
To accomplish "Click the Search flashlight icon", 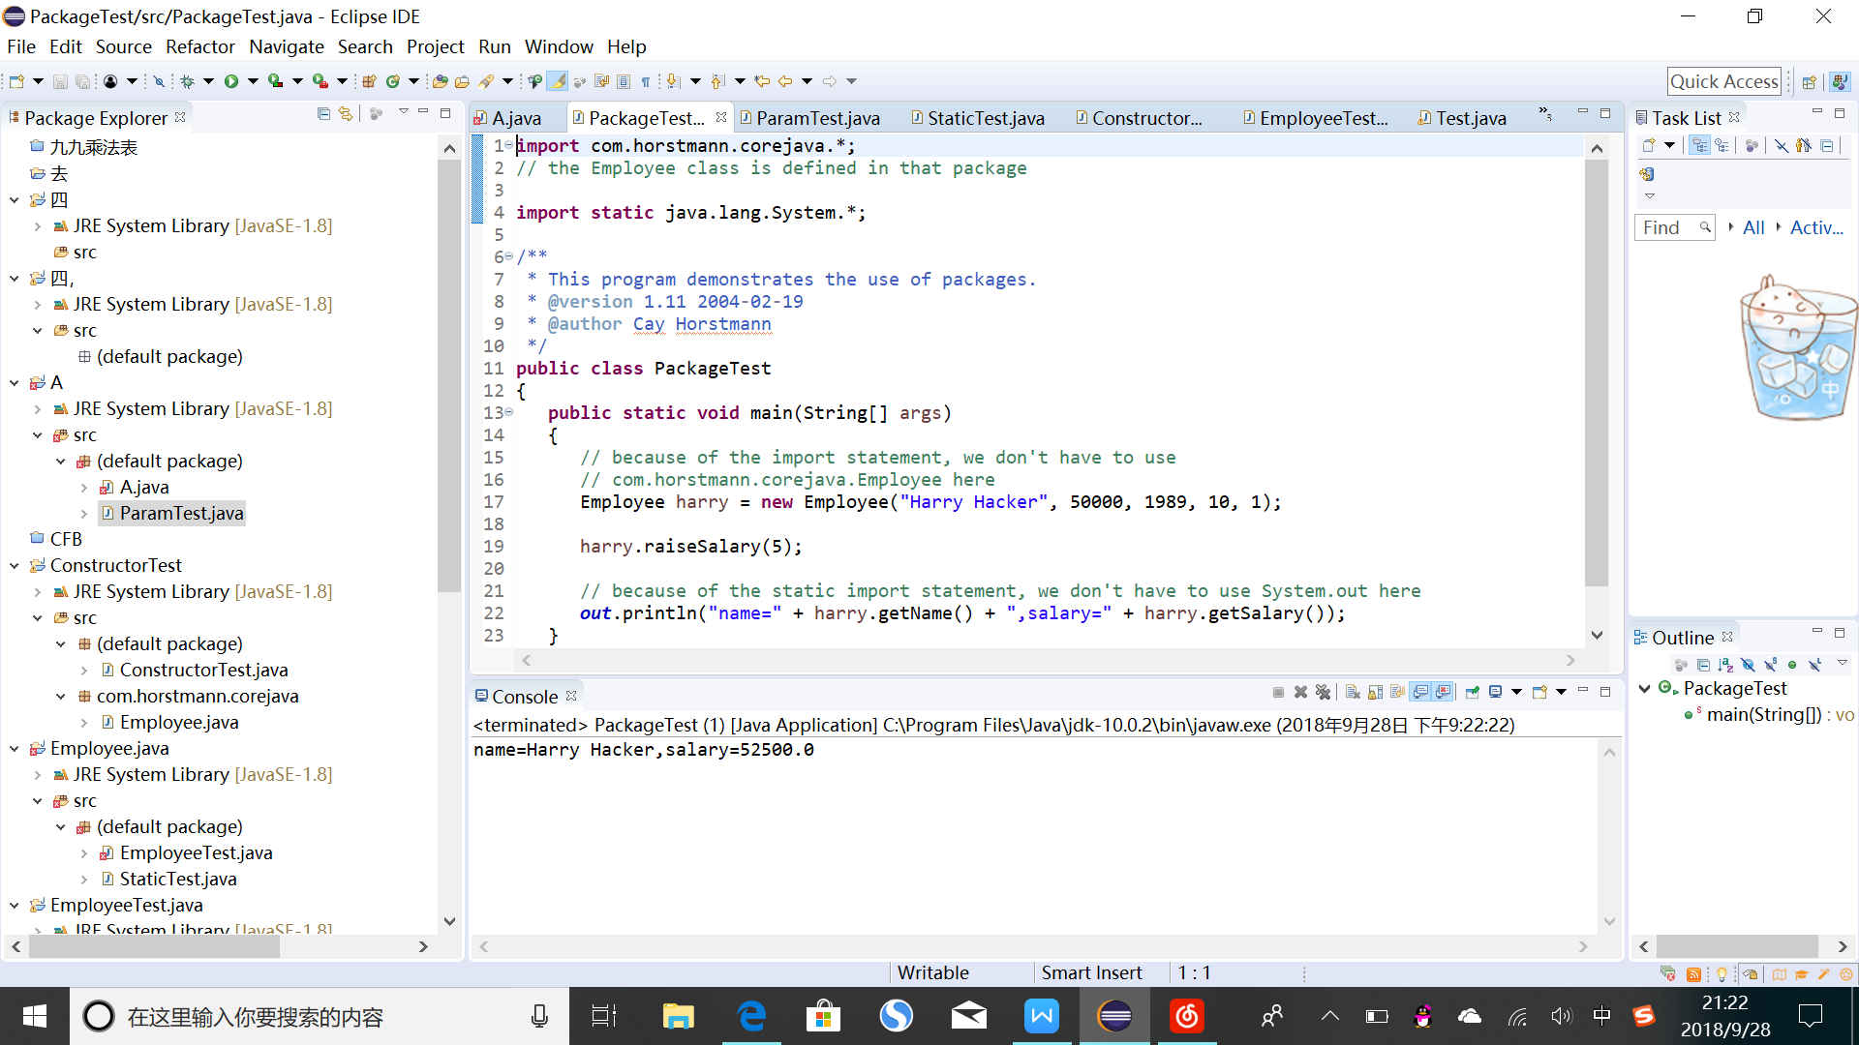I will tap(486, 81).
